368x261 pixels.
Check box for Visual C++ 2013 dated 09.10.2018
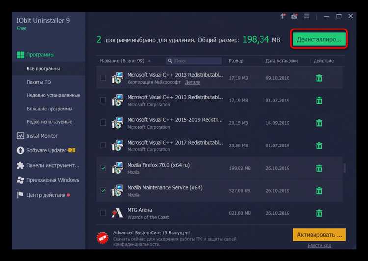click(x=103, y=78)
